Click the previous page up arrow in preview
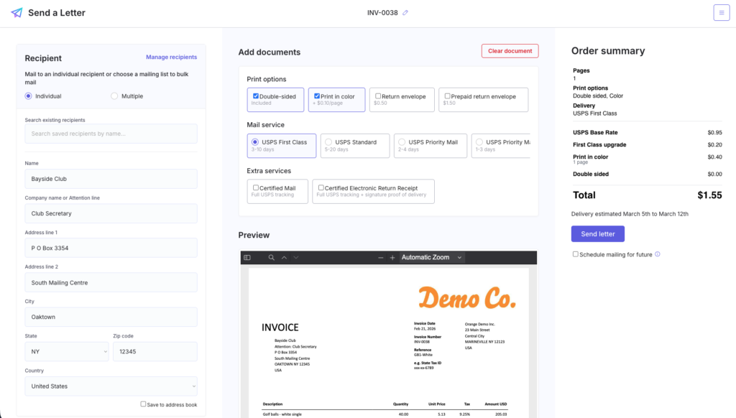Screen dimensions: 736x418 (x=284, y=257)
